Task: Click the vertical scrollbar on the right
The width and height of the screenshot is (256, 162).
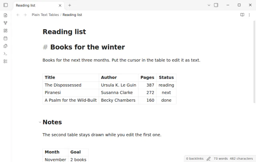Action: [x=254, y=62]
